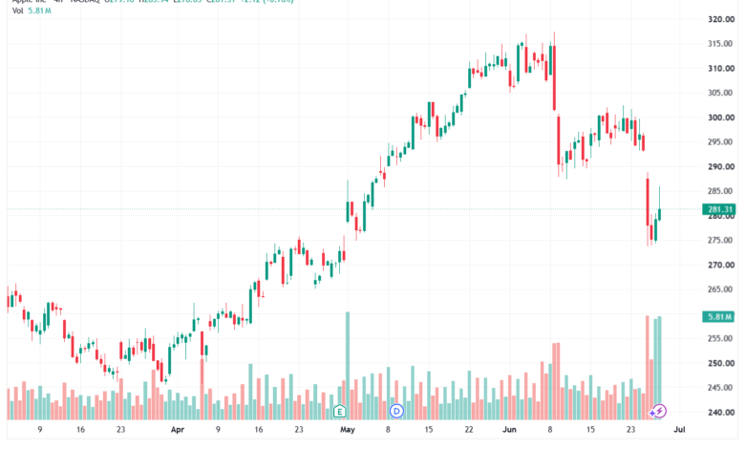The height and width of the screenshot is (449, 745).
Task: Click the 270.00 price scale label
Action: tap(721, 266)
